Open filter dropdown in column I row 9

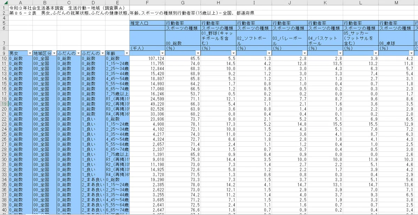(269, 53)
